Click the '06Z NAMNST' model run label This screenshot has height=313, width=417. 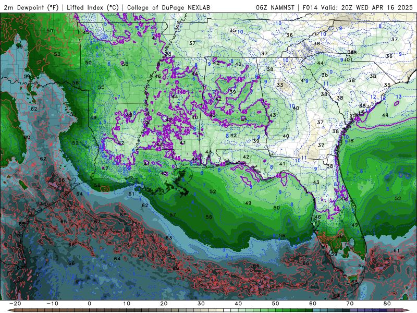[275, 8]
